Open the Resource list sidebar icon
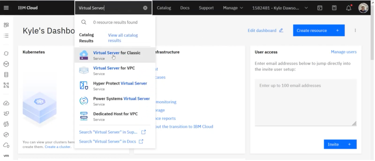Image resolution: width=375 pixels, height=161 pixels. (x=6, y=36)
